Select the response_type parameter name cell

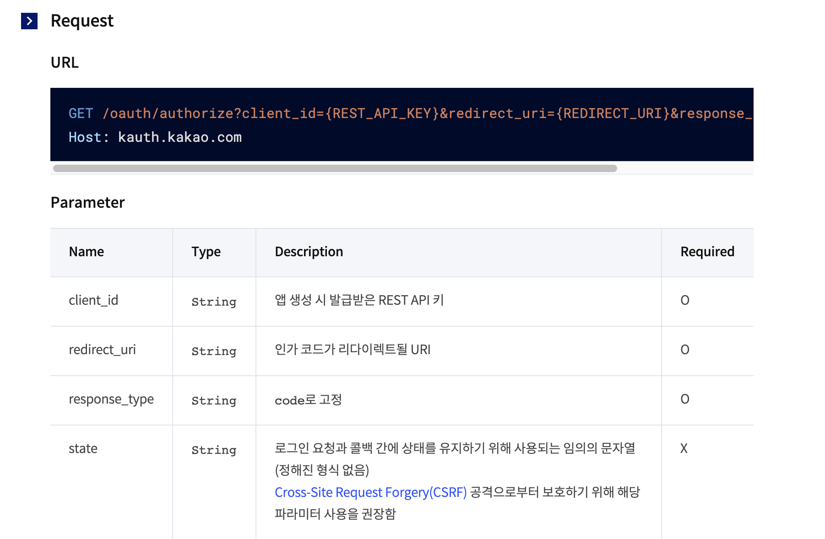pos(111,399)
